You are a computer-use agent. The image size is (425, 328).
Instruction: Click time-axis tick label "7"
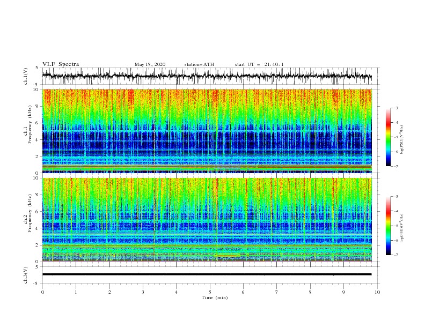pyautogui.click(x=277, y=292)
